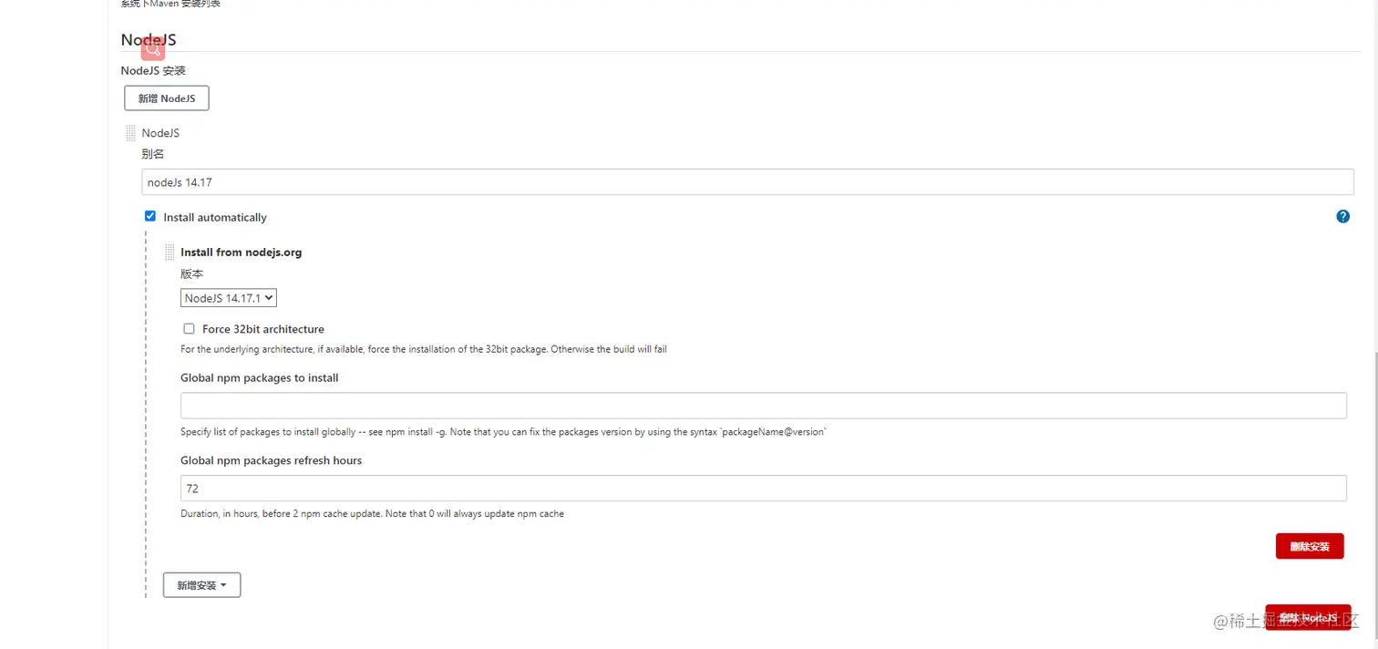Click the 别名 field containing nodeJs 14.17
The image size is (1378, 649).
point(747,182)
